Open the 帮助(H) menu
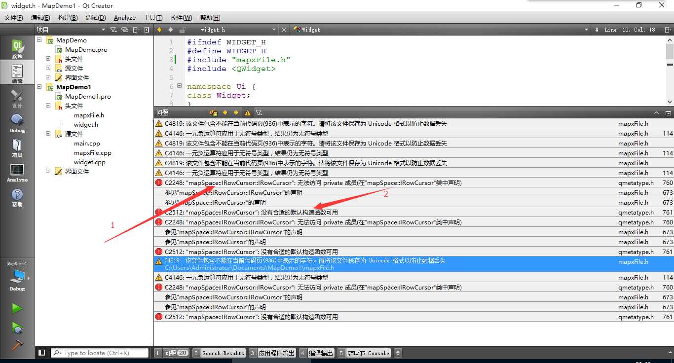The height and width of the screenshot is (363, 674). click(x=210, y=17)
